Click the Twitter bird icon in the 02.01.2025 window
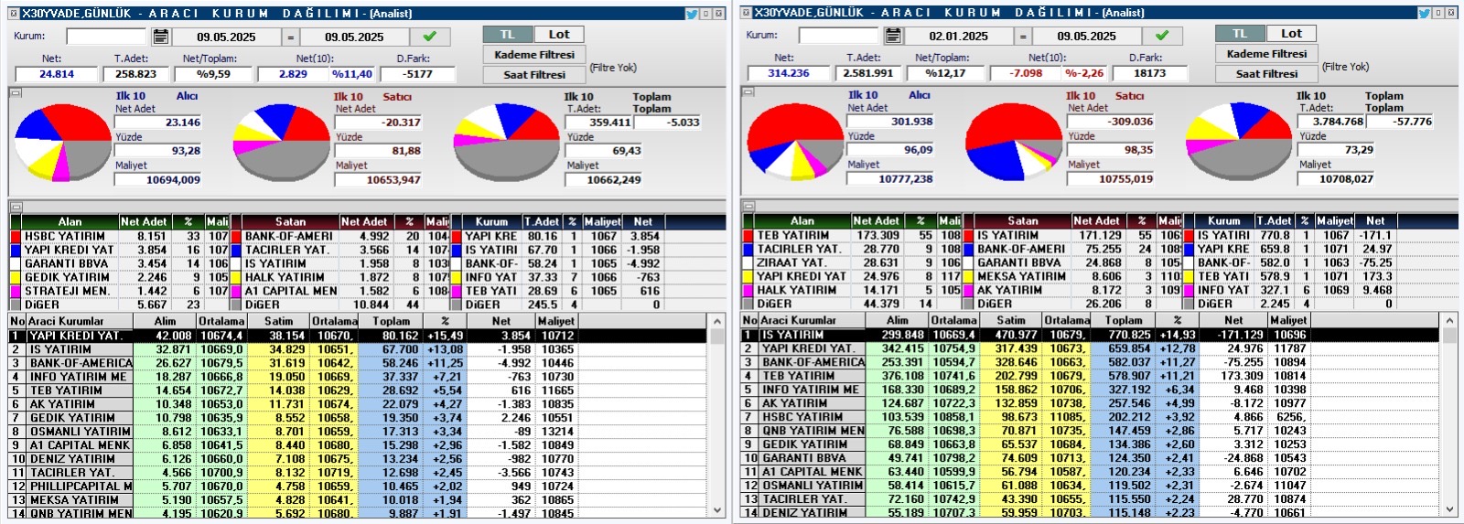This screenshot has height=524, width=1464. coord(1424,13)
